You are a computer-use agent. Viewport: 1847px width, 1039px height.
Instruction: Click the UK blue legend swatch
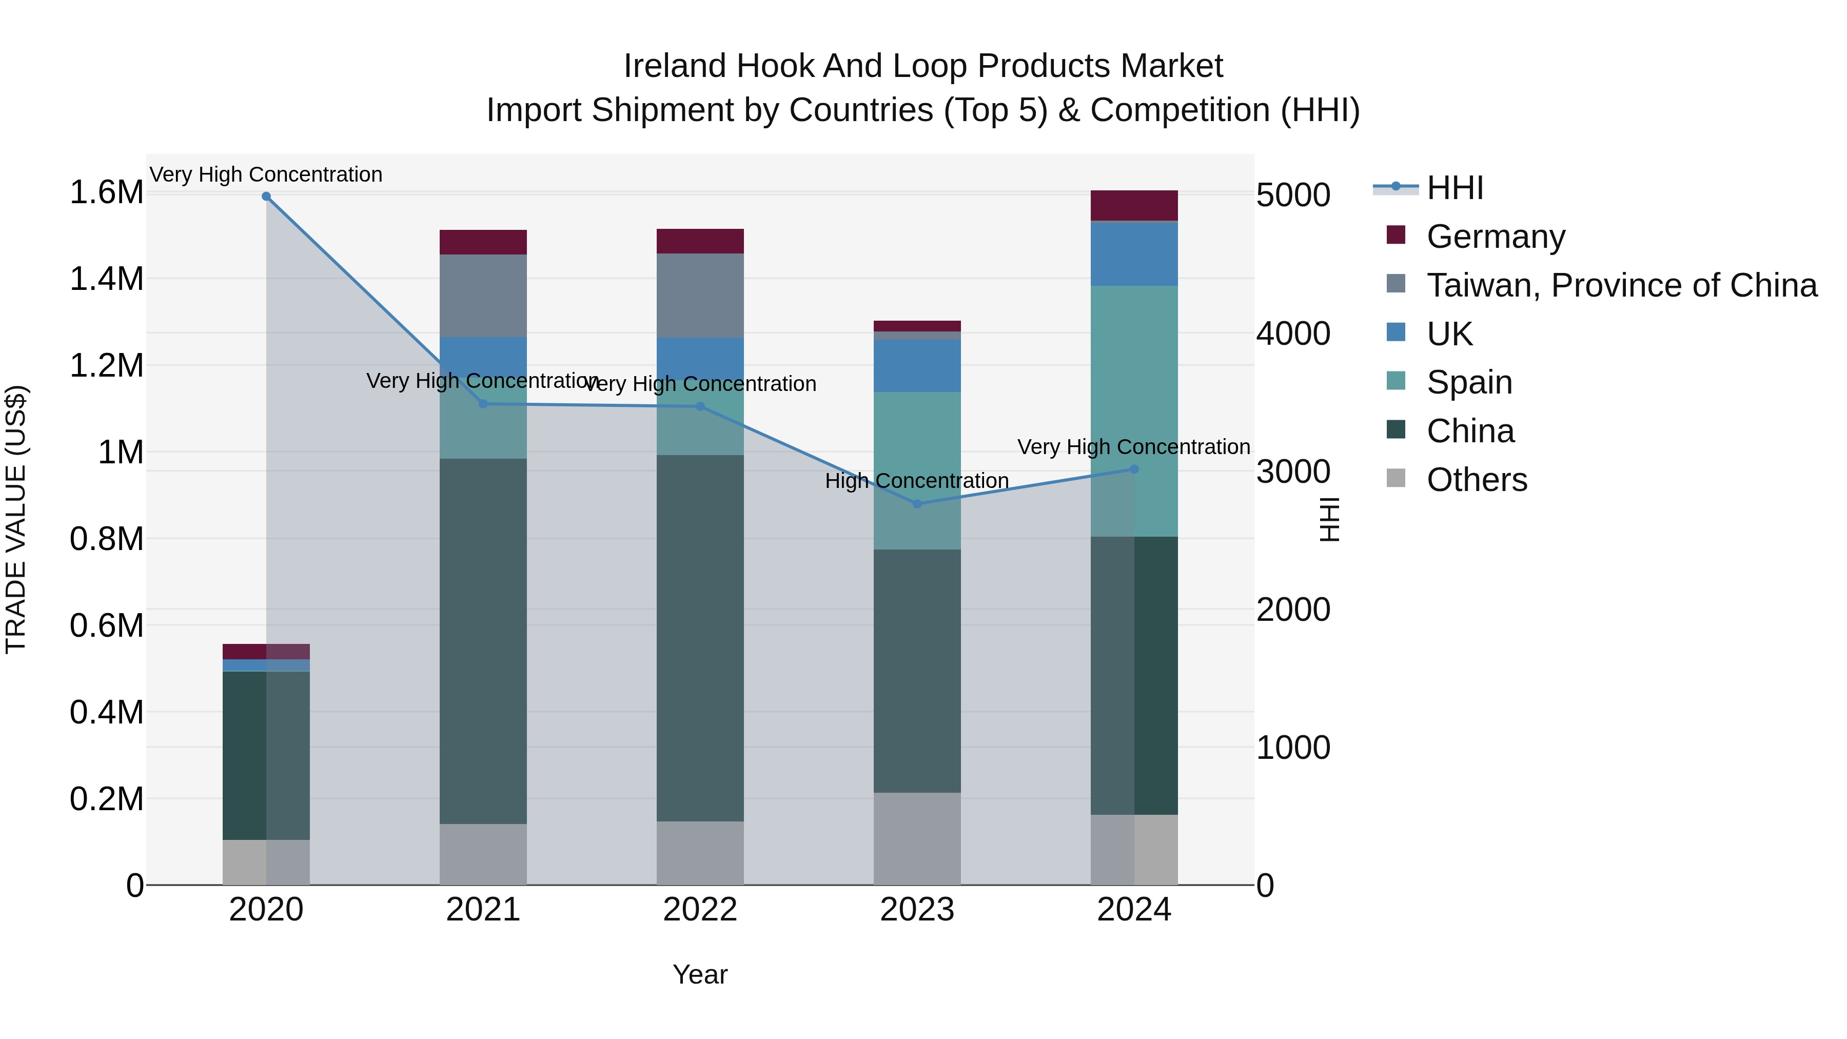point(1396,332)
